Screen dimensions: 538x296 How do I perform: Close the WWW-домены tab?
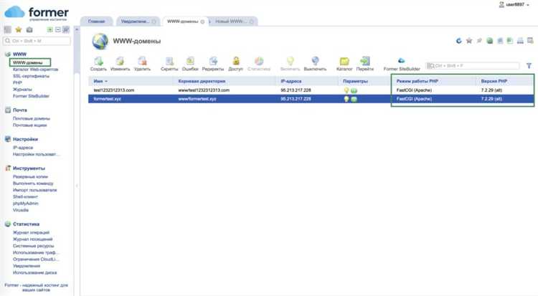[x=202, y=22]
